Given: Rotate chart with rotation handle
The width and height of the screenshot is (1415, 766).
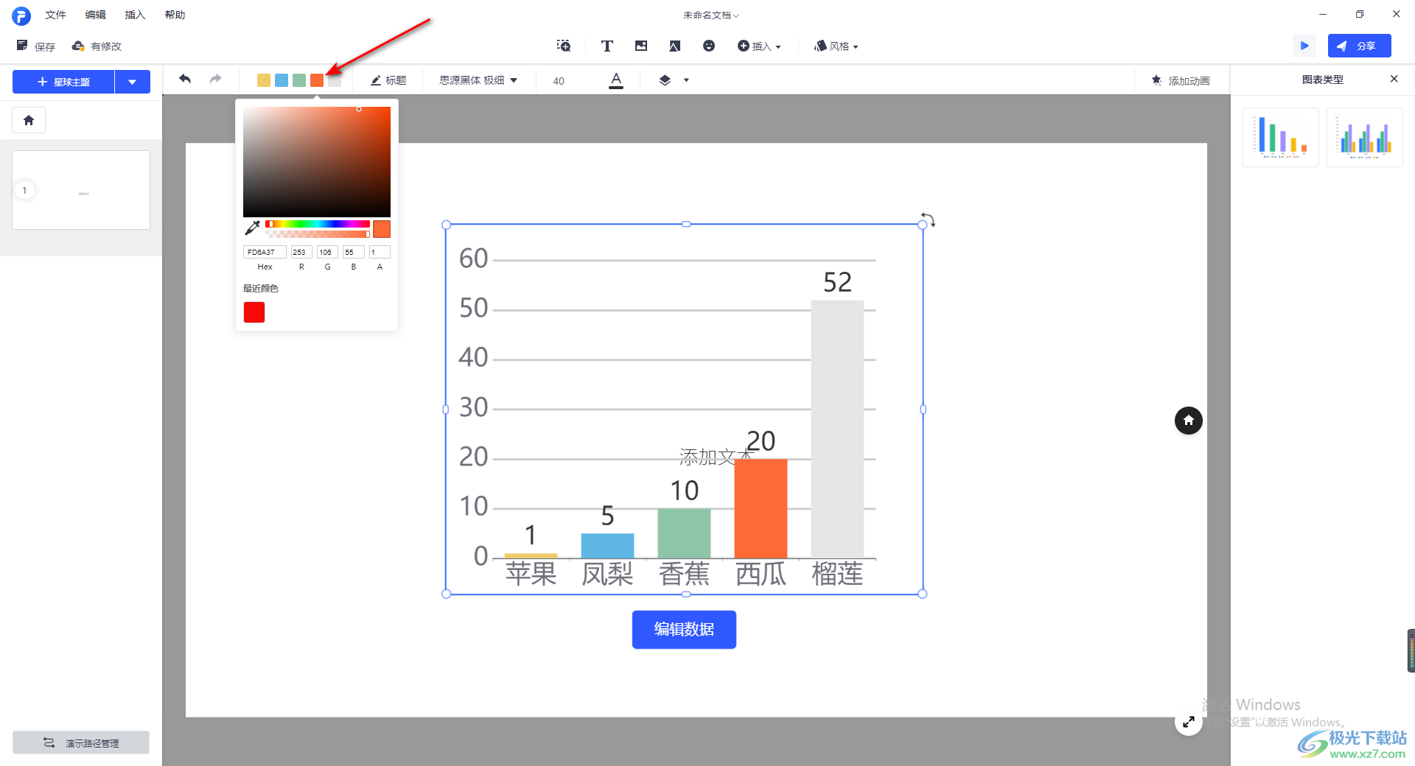Looking at the screenshot, I should coord(928,219).
